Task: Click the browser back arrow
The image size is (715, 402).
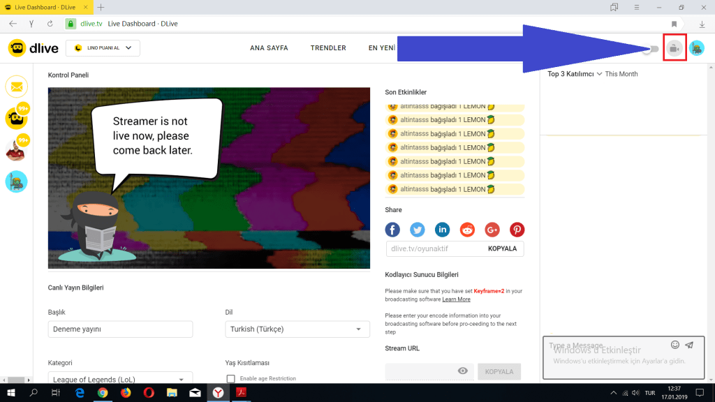Action: [x=13, y=24]
